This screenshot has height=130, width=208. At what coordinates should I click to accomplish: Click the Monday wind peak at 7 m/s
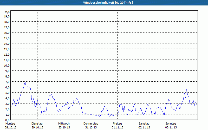click(25, 82)
